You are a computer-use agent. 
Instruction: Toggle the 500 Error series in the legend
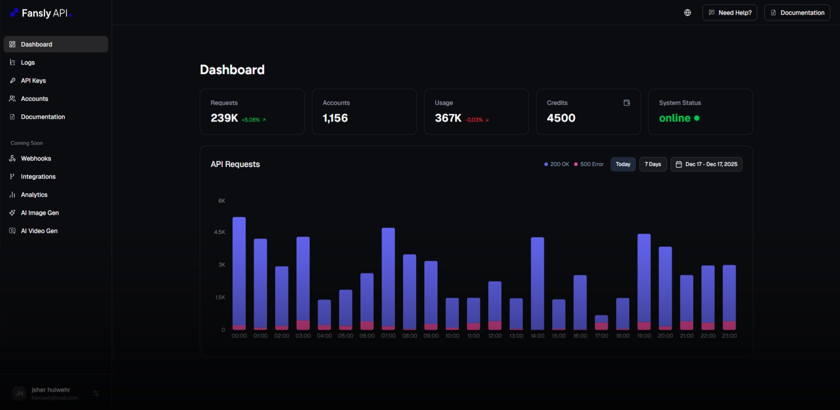tap(588, 164)
